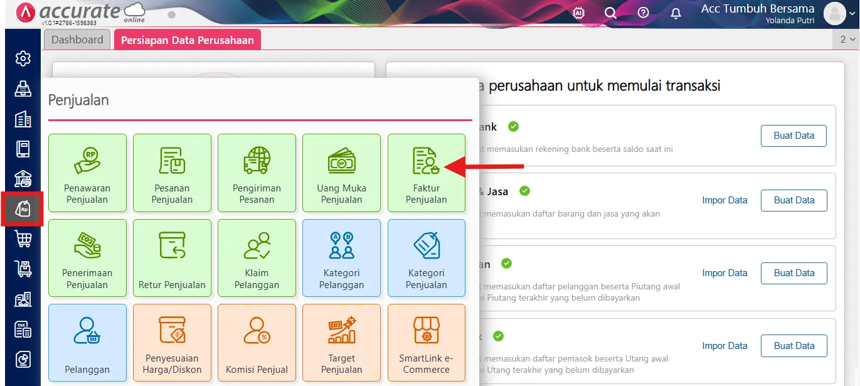This screenshot has width=860, height=386.
Task: Select the Penawaran Penjualan icon
Action: 87,173
